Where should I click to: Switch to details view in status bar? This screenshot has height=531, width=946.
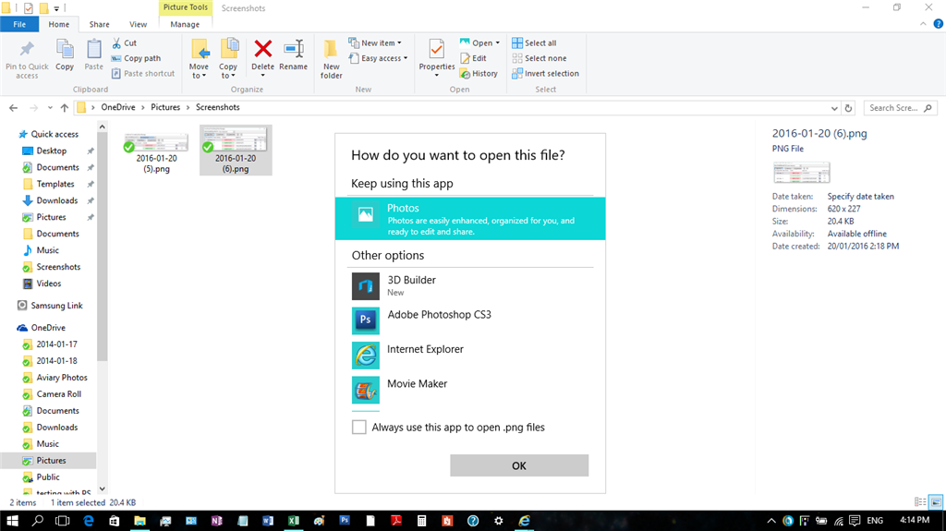(920, 502)
